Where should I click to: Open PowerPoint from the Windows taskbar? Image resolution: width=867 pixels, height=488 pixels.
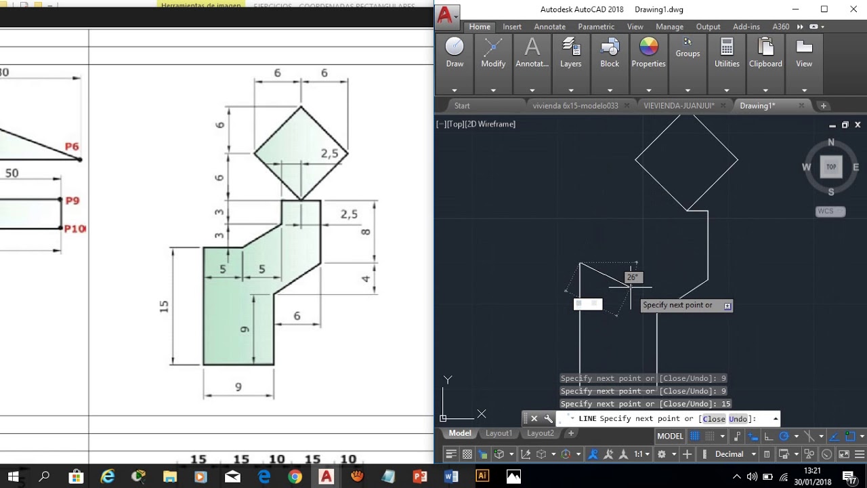419,476
